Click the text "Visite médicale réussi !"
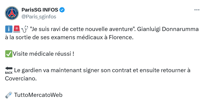The height and width of the screenshot is (101, 205). point(44,54)
